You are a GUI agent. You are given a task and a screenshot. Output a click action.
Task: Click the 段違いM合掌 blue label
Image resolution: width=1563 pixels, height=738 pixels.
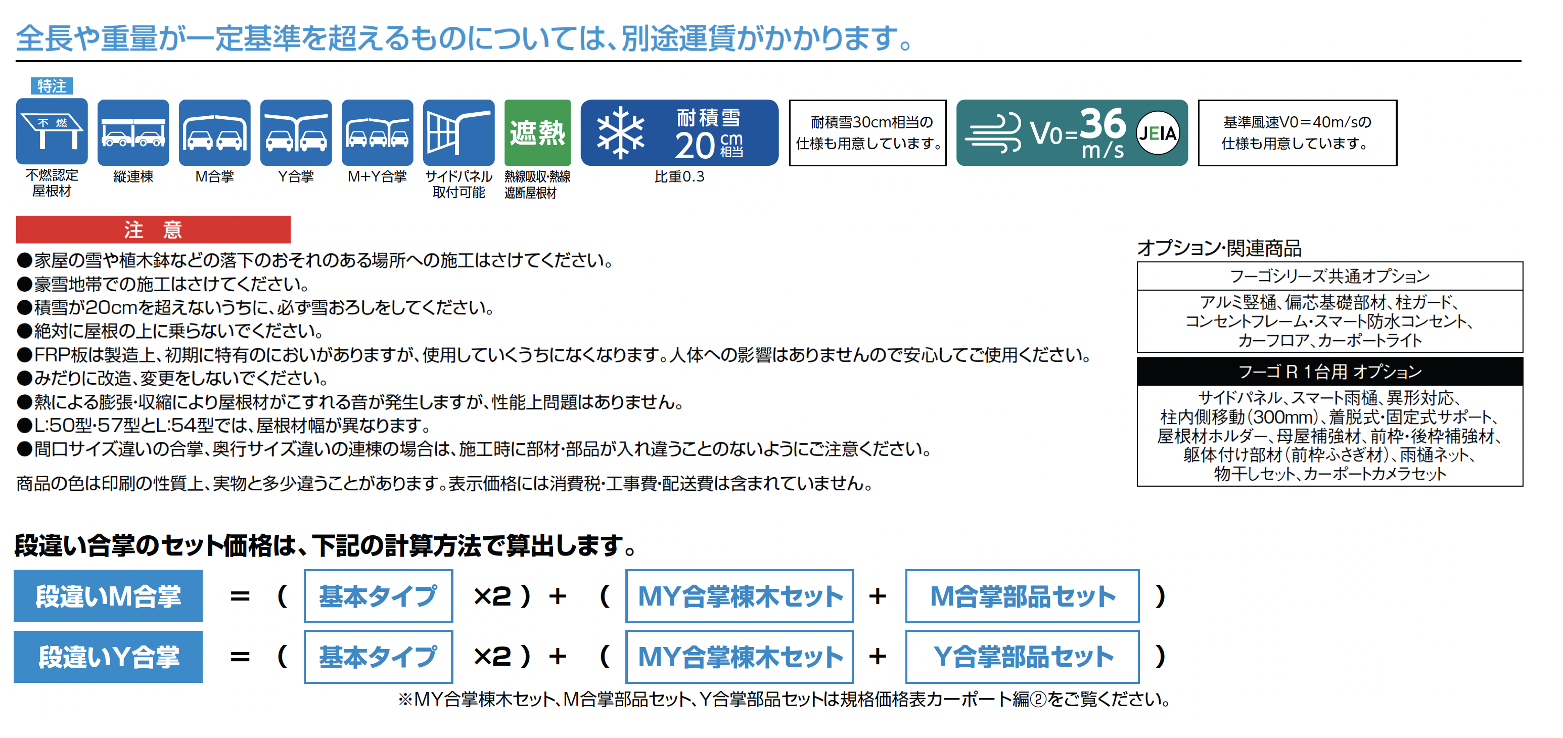coord(108,595)
